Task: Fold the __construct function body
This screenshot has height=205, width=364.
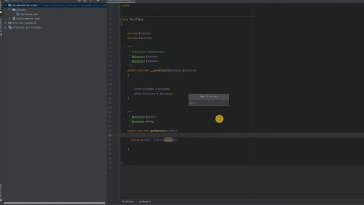Action: (120, 71)
